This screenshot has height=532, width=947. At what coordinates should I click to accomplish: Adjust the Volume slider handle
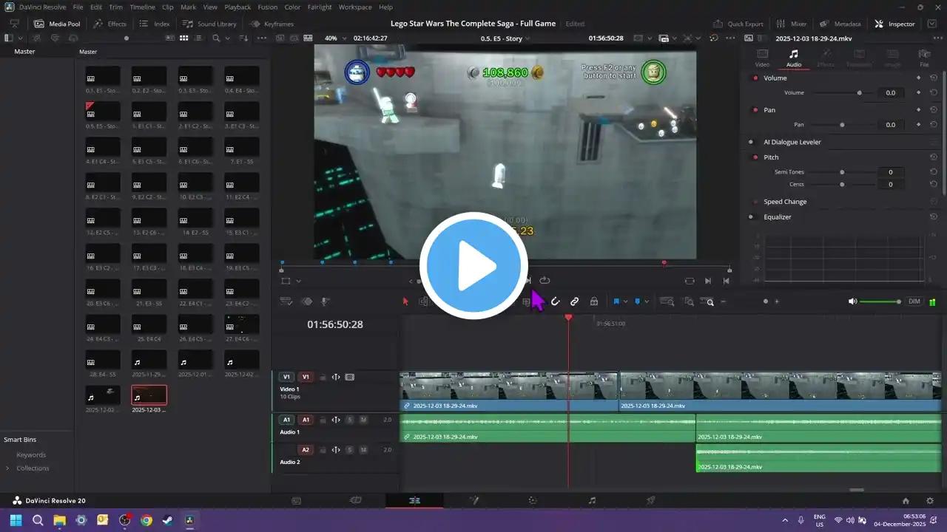coord(859,93)
